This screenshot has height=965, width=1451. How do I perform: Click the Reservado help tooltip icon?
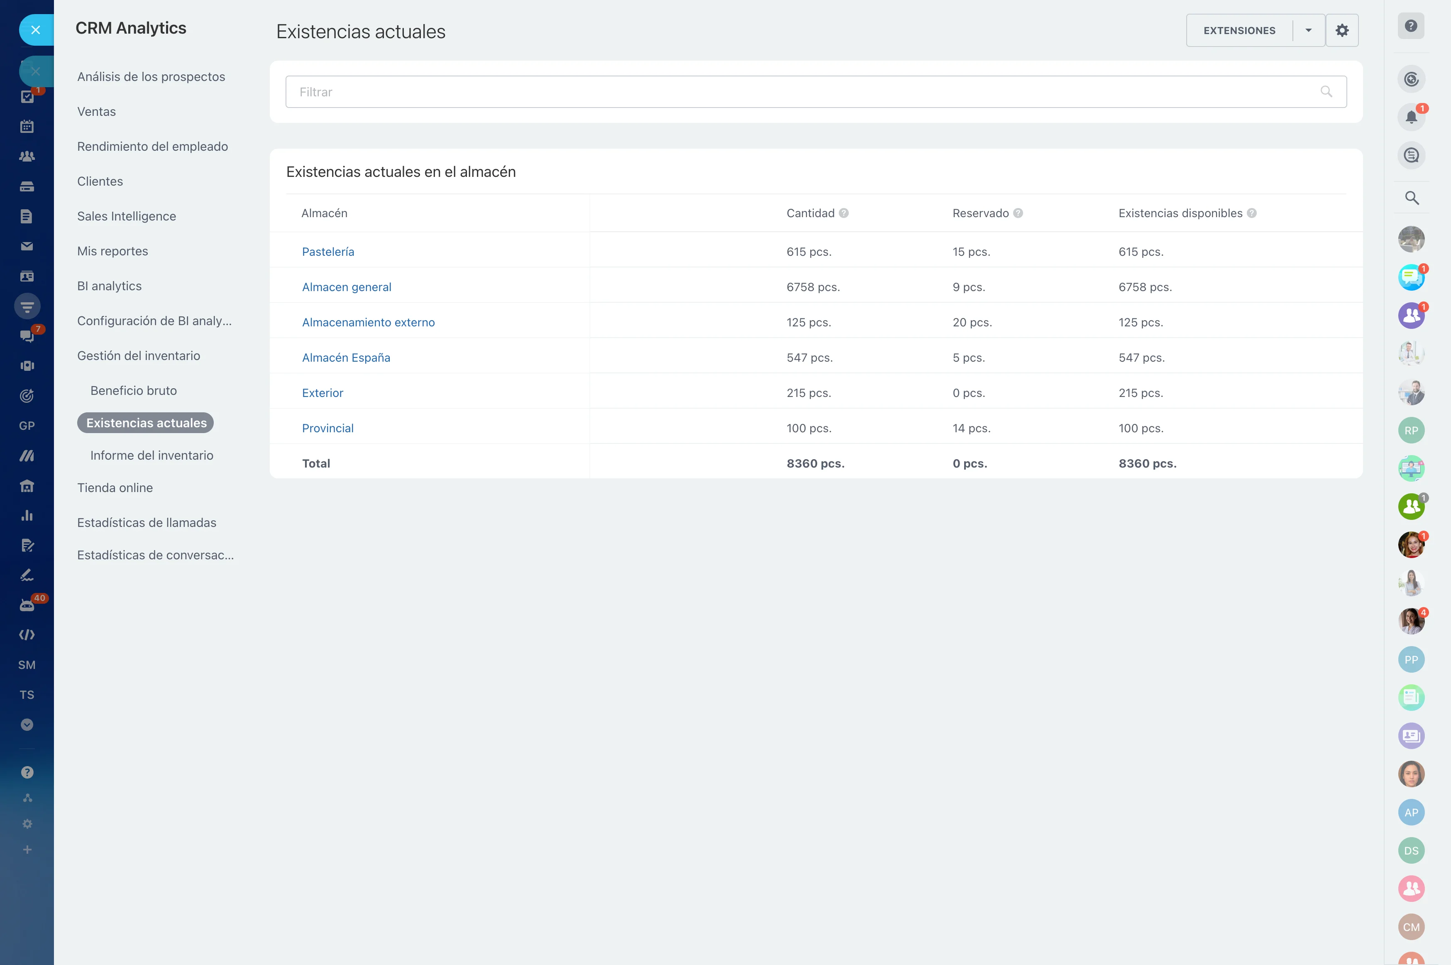(1018, 213)
